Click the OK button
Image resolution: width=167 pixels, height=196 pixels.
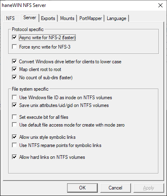click(82, 188)
